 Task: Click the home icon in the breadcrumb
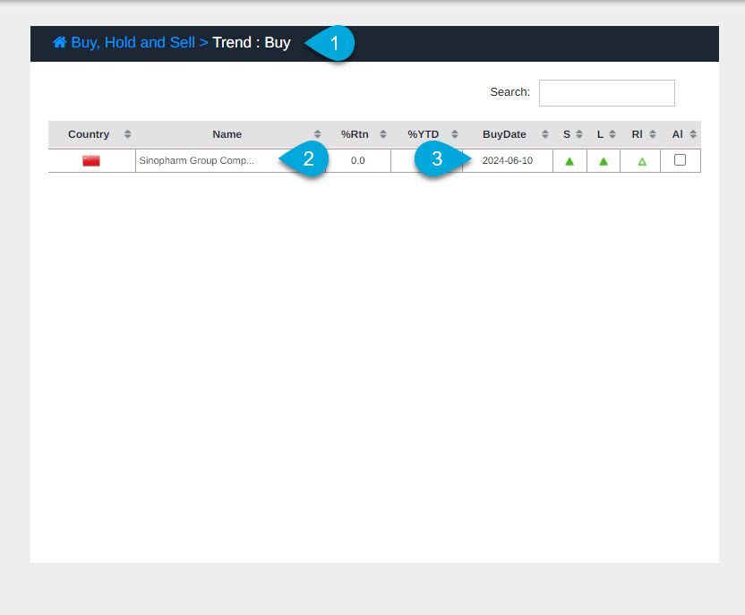click(x=59, y=43)
